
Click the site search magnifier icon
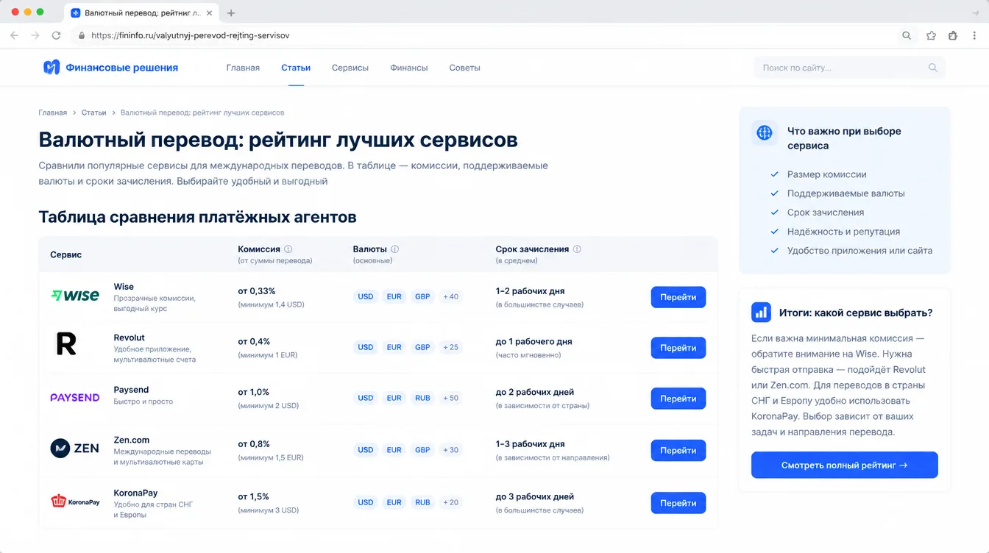[933, 68]
